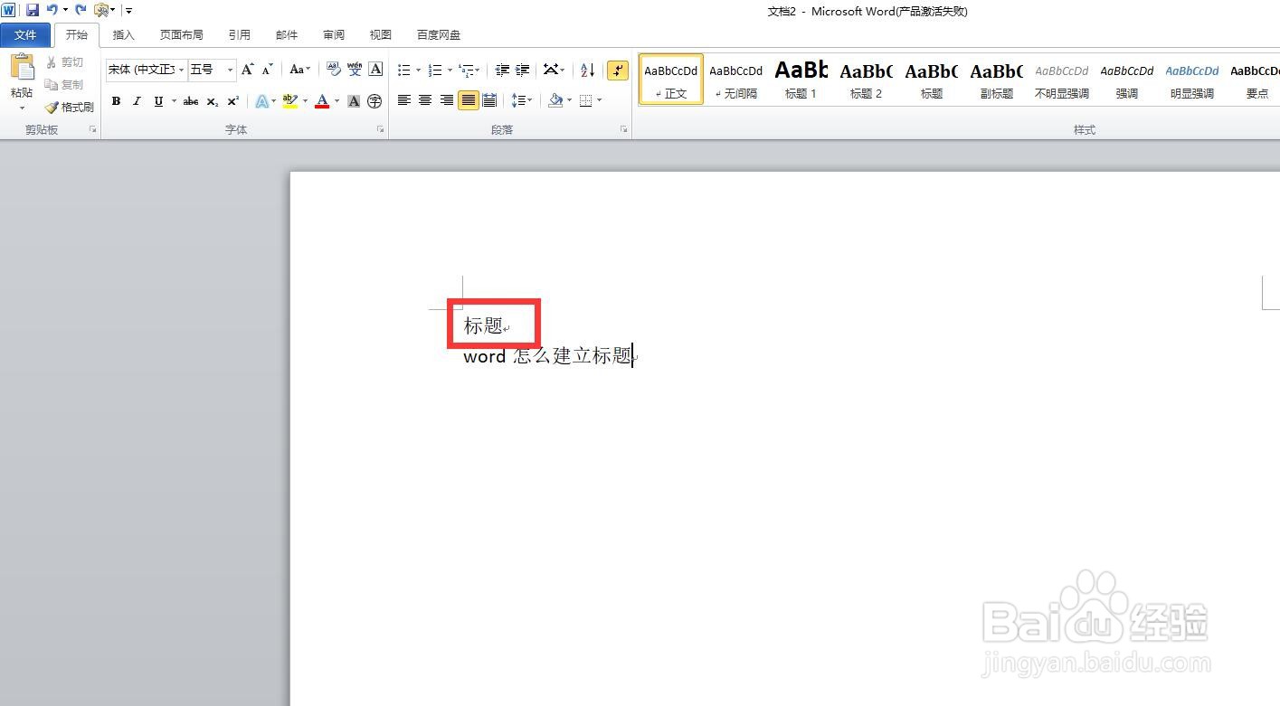Apply the 副标题 (Subtitle) style
Screen dimensions: 1280x706
click(x=997, y=80)
